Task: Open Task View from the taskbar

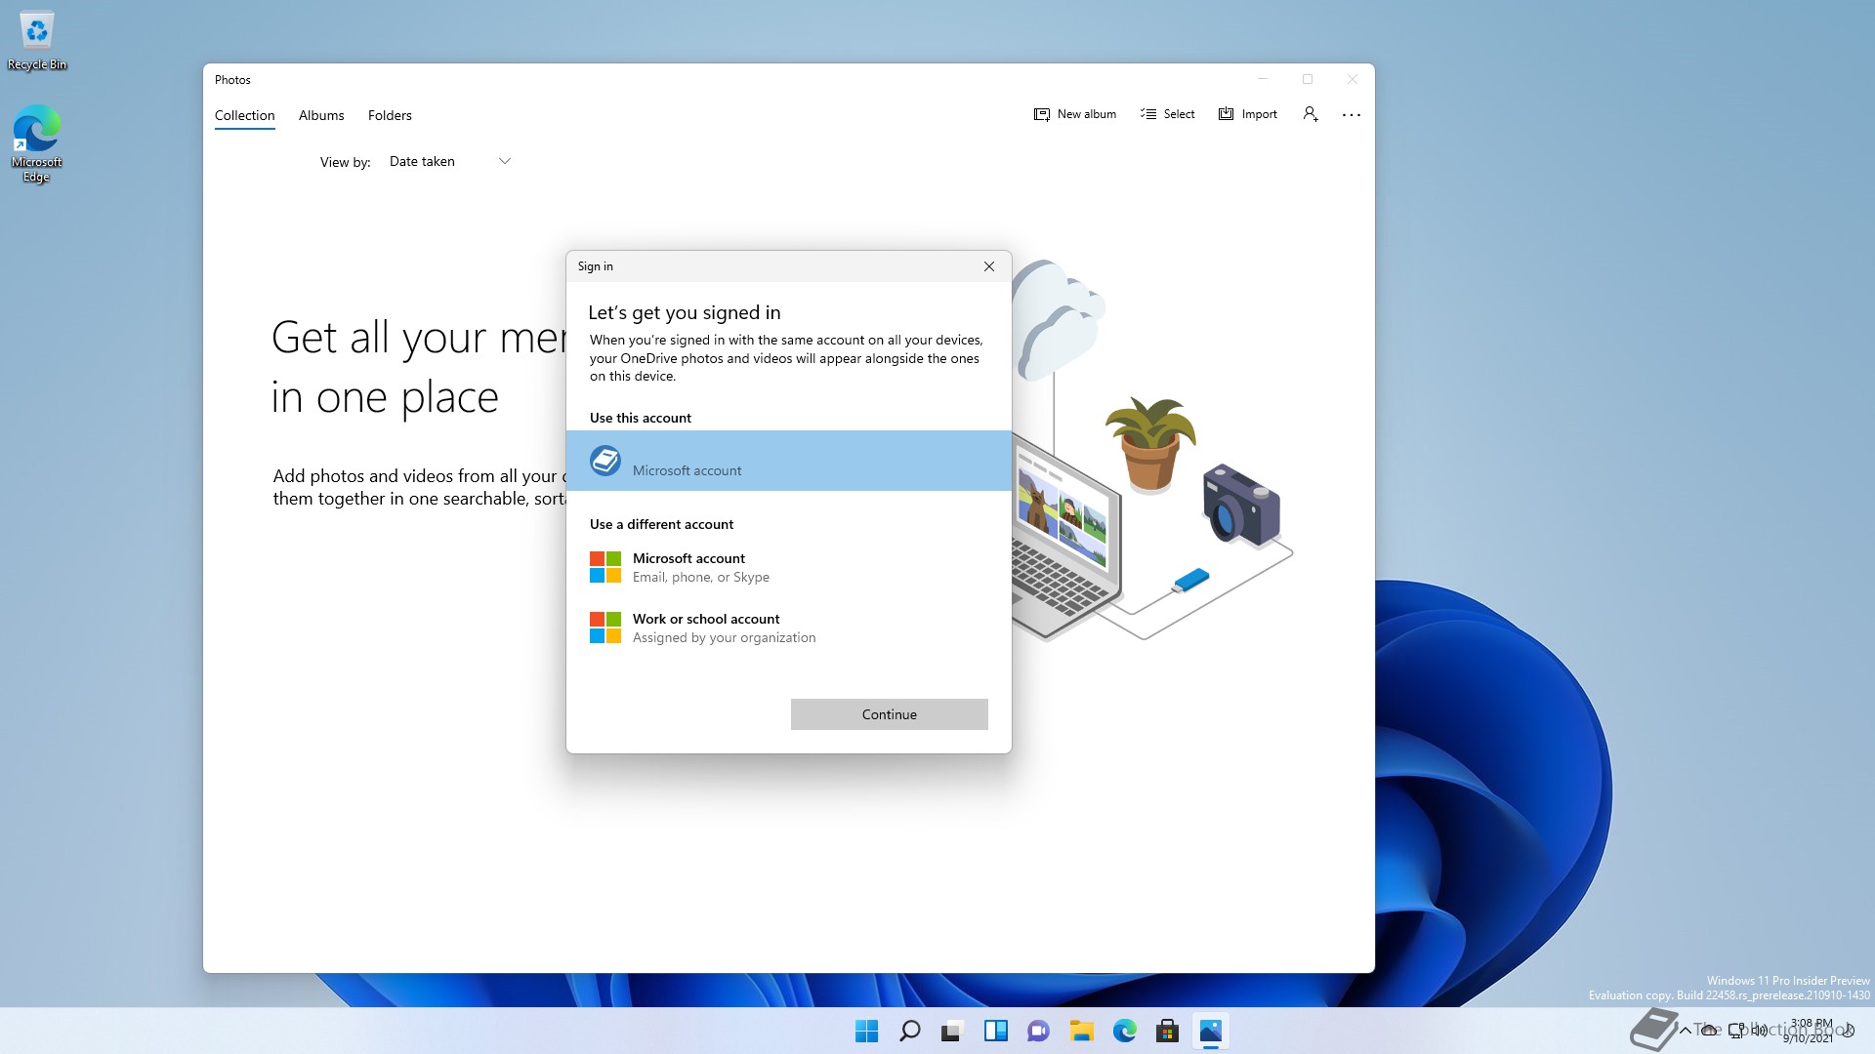Action: pos(952,1031)
